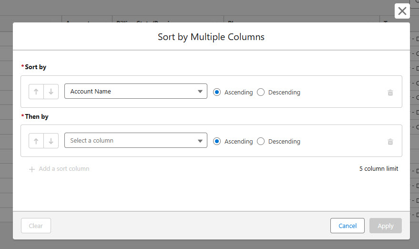Select Descending for the Account Name sort
Viewport: 419px width, 249px height.
click(261, 92)
